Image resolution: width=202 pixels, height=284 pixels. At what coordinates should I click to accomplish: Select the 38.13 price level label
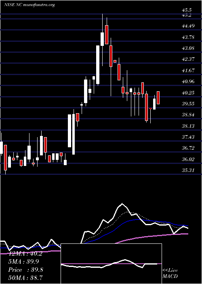coord(188,126)
